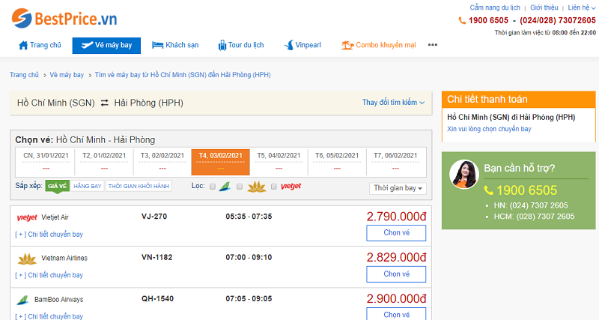Select the date tab T4, 03/02/2021
Screen dimensions: 599x320
tap(220, 162)
